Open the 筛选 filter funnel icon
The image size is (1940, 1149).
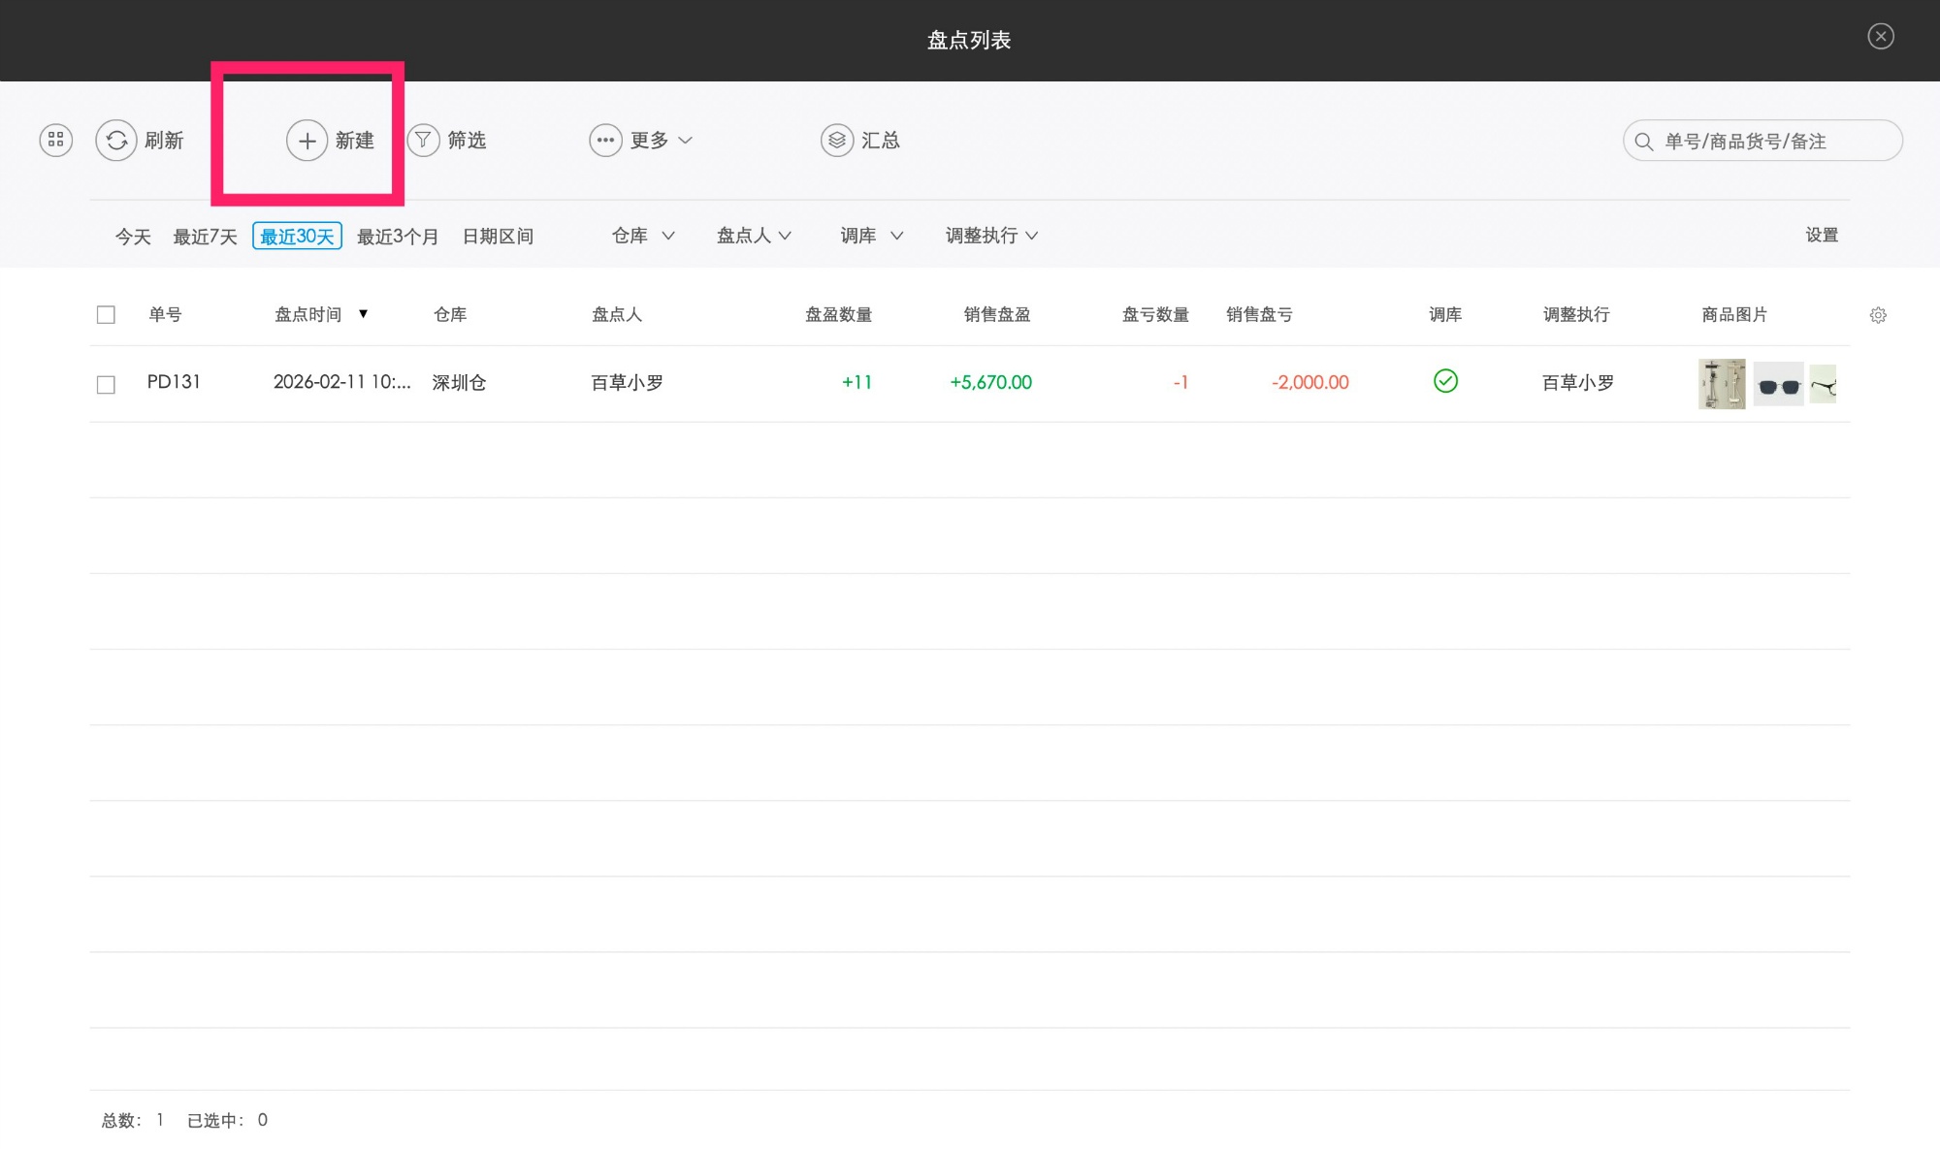click(x=423, y=141)
